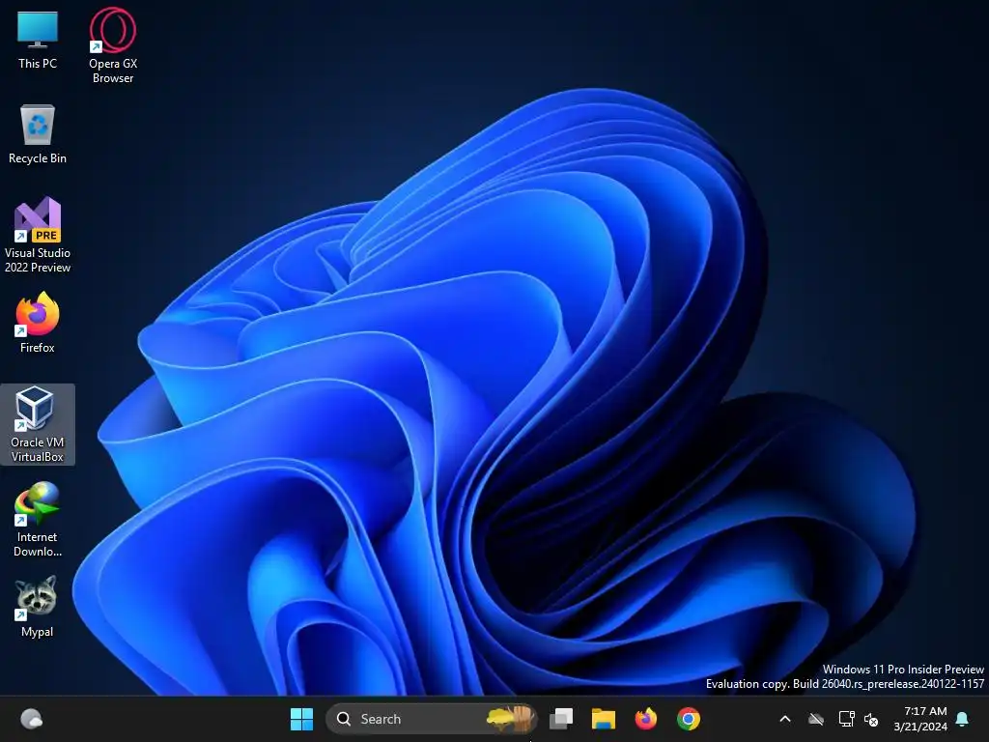Open Task View on the taskbar
Screen dimensions: 989x742
coord(561,719)
